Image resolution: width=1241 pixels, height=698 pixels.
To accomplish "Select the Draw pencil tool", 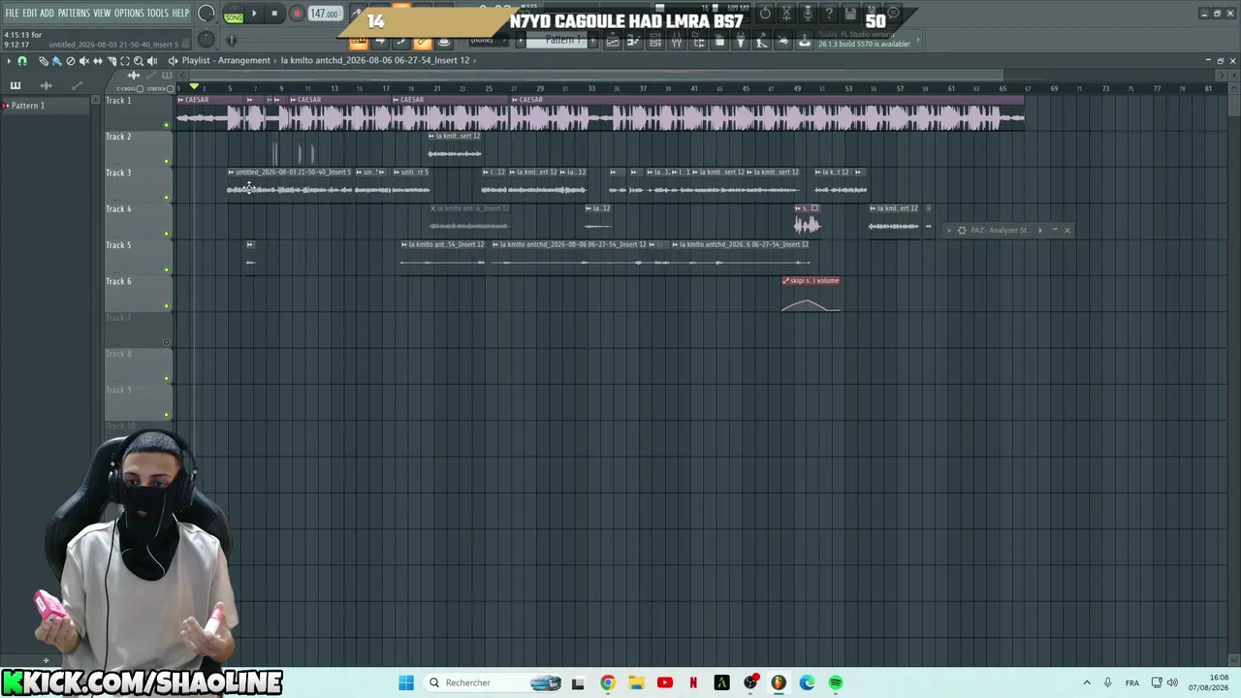I will [x=44, y=60].
